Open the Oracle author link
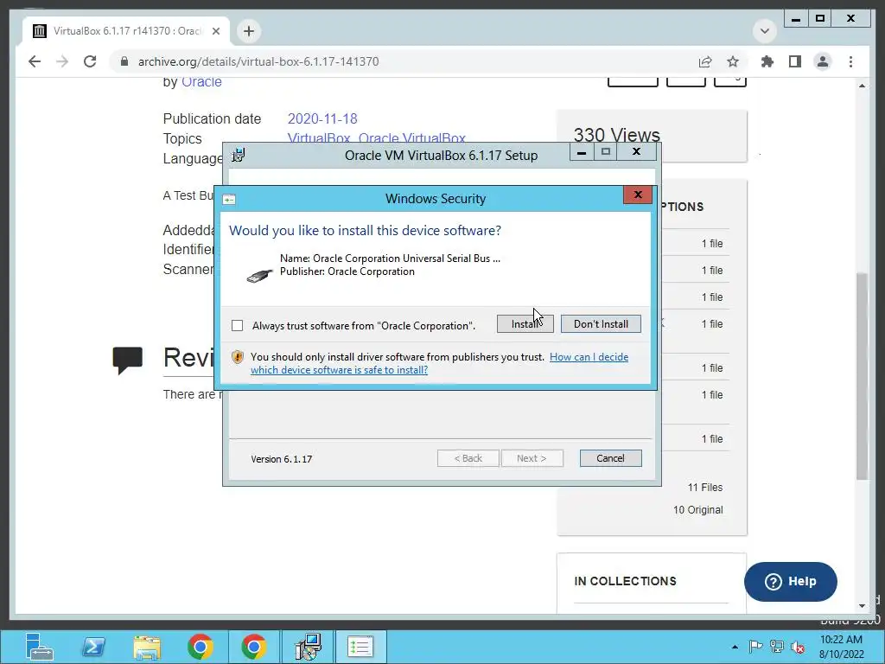Screen dimensions: 885x664 tap(201, 82)
